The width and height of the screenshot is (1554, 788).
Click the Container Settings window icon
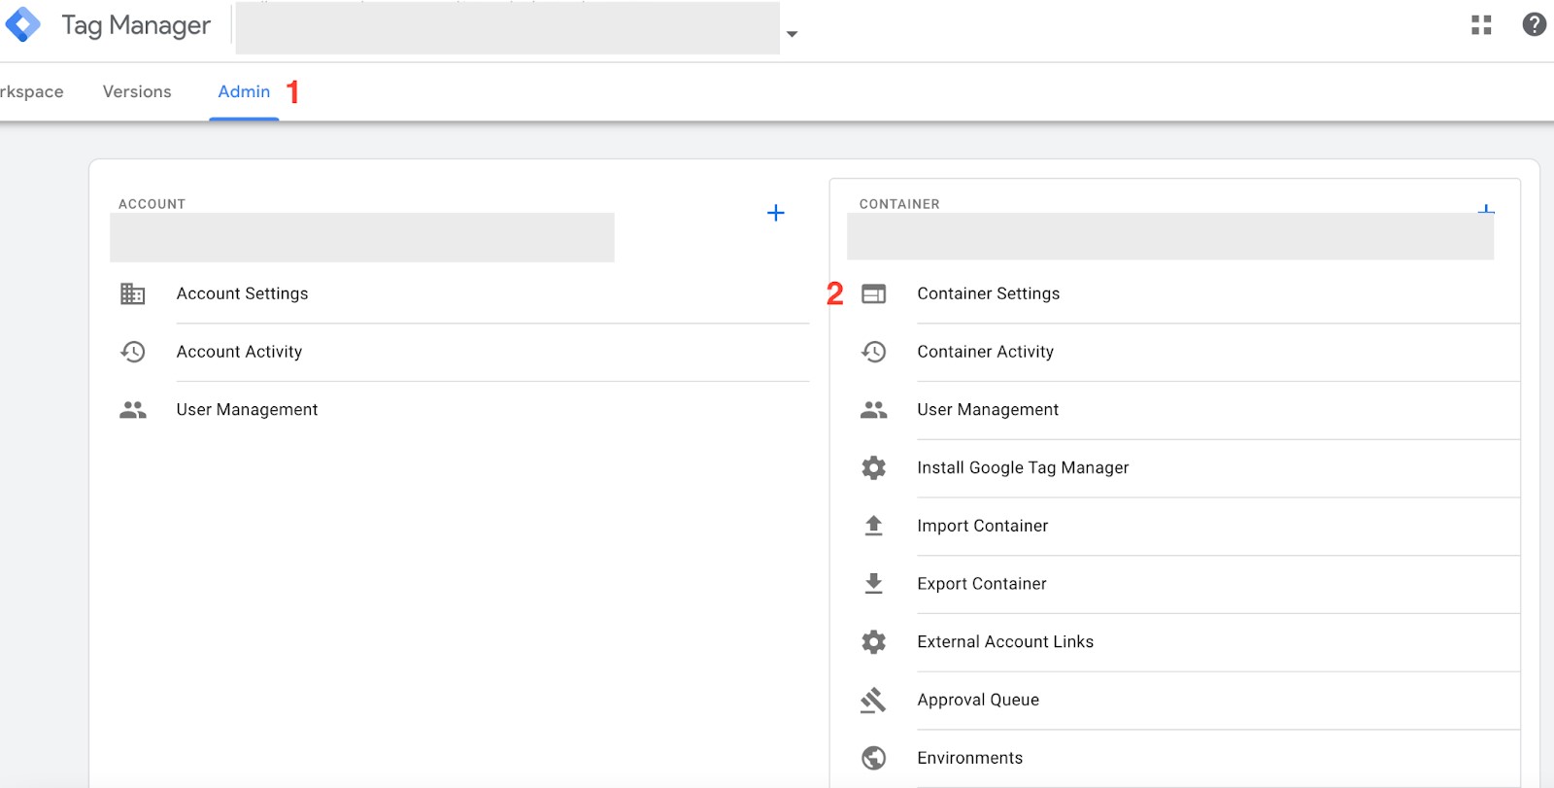tap(873, 293)
